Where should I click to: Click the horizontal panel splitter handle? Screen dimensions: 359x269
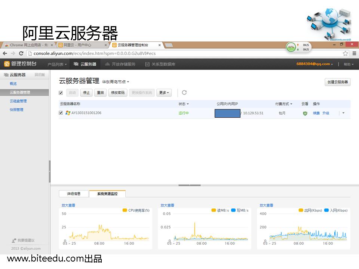click(190, 185)
